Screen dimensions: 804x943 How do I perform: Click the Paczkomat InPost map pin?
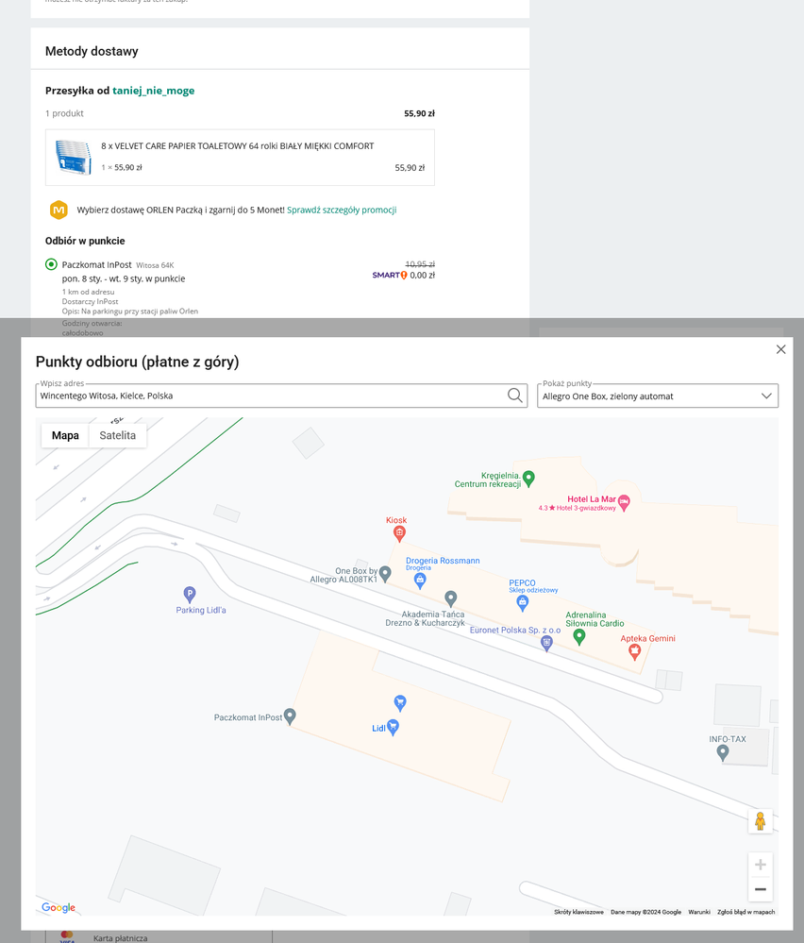coord(290,716)
